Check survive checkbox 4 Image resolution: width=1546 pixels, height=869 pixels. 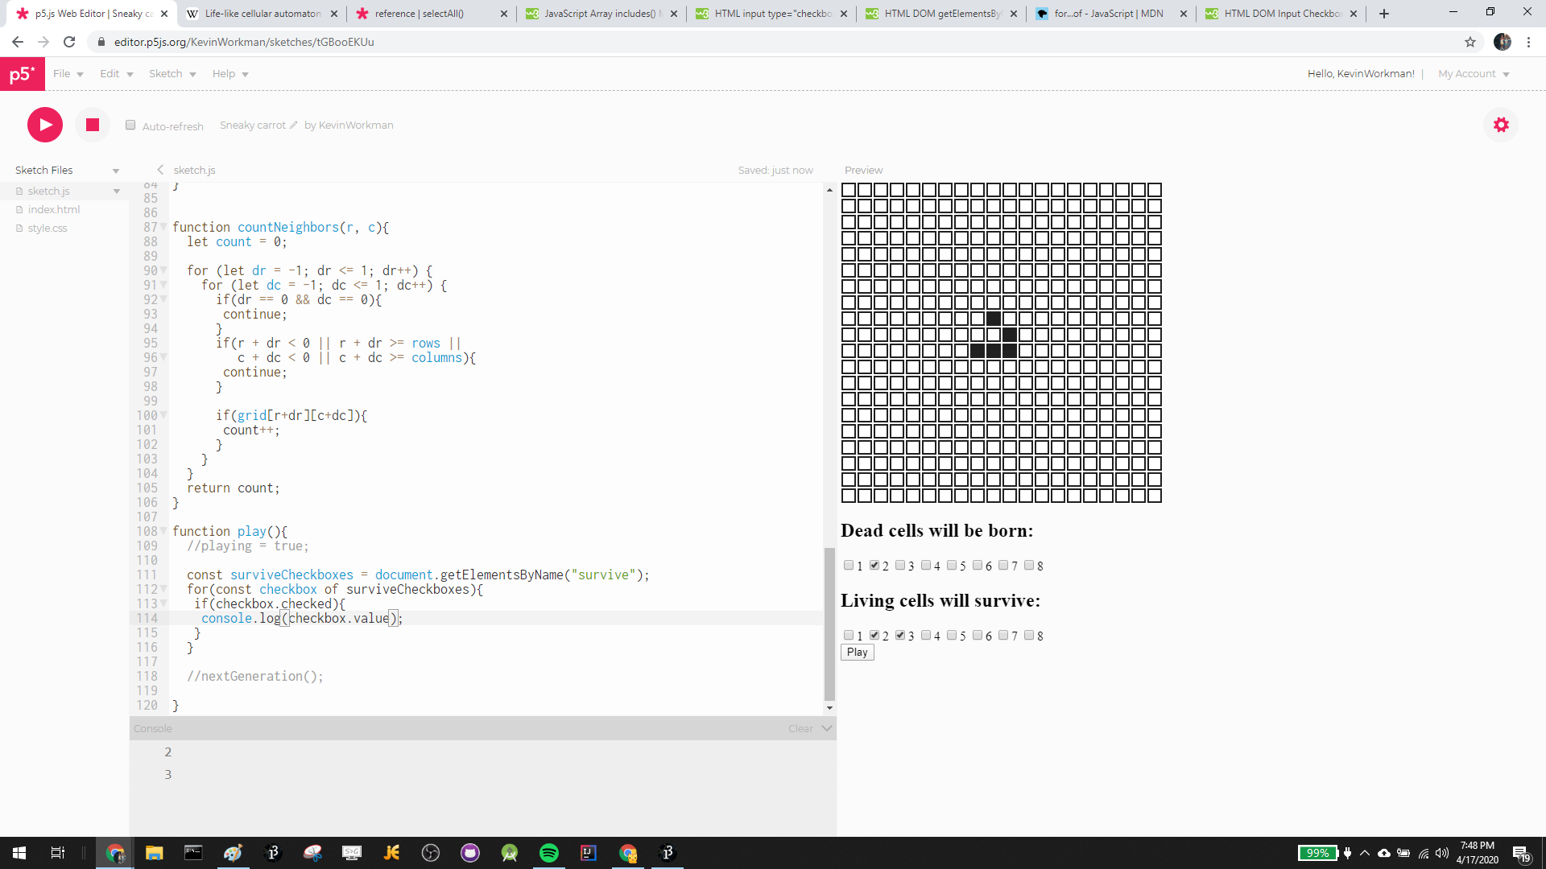pos(926,635)
